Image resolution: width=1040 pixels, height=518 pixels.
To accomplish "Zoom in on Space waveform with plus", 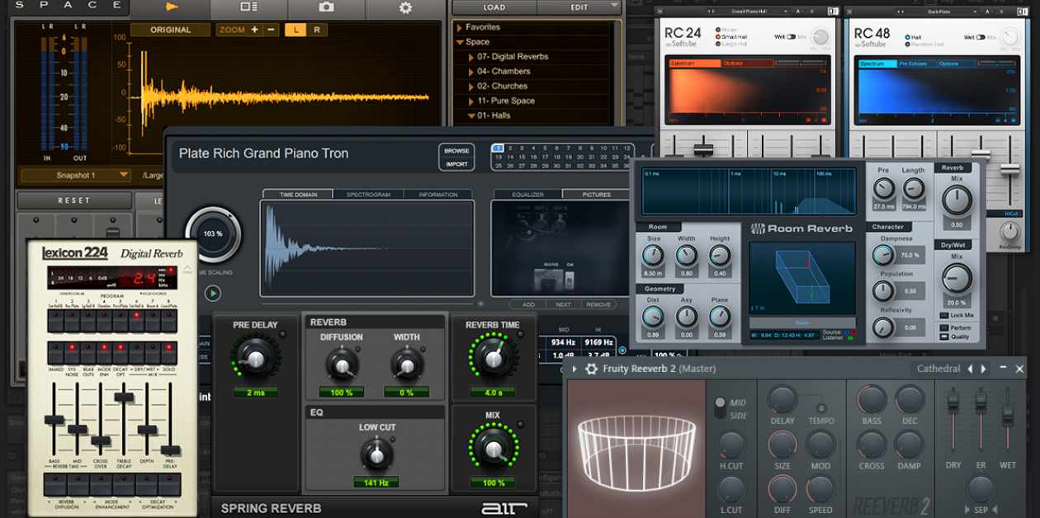I will tap(254, 30).
